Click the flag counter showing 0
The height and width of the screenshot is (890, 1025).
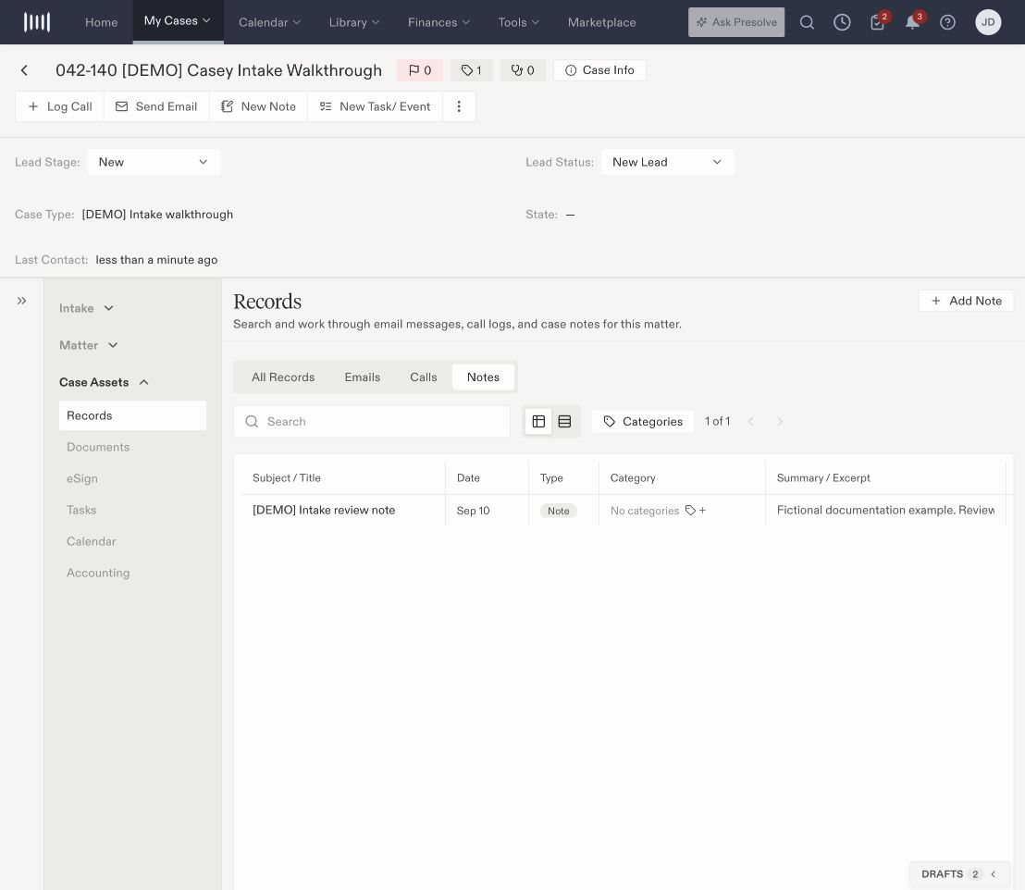pos(420,70)
